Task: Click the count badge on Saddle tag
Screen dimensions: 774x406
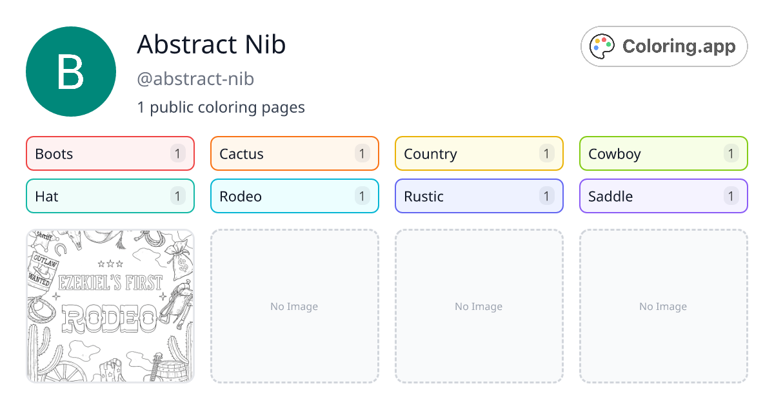Action: [x=731, y=196]
